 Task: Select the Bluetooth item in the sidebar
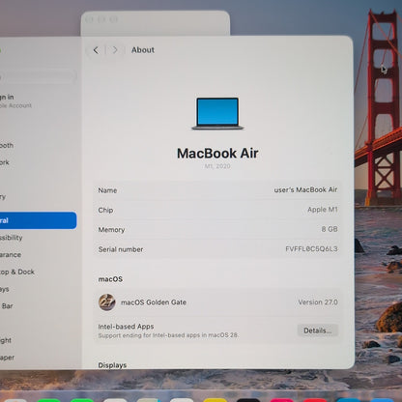7,145
